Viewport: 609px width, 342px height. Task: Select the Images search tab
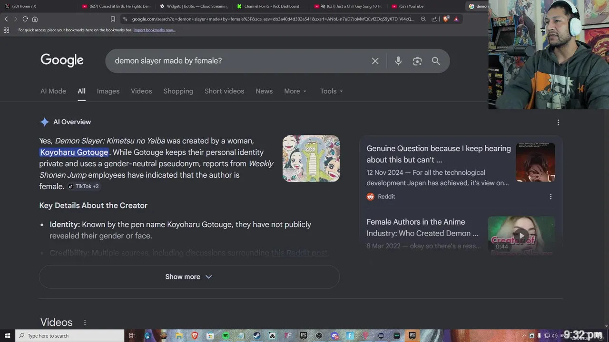coord(108,91)
